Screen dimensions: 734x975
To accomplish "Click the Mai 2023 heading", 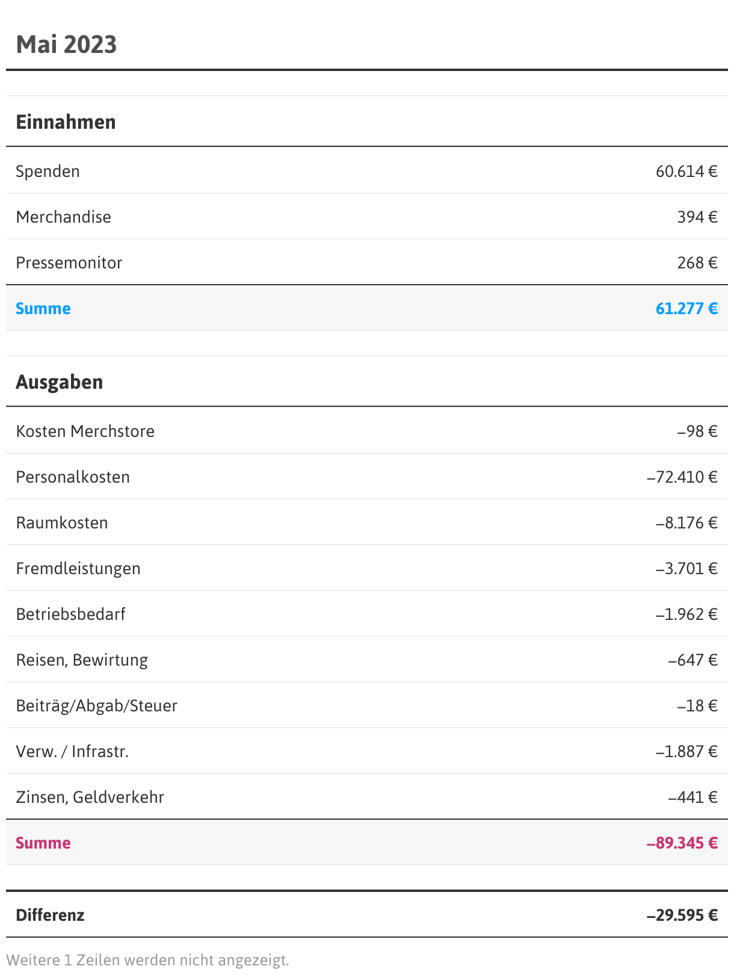I will (66, 45).
